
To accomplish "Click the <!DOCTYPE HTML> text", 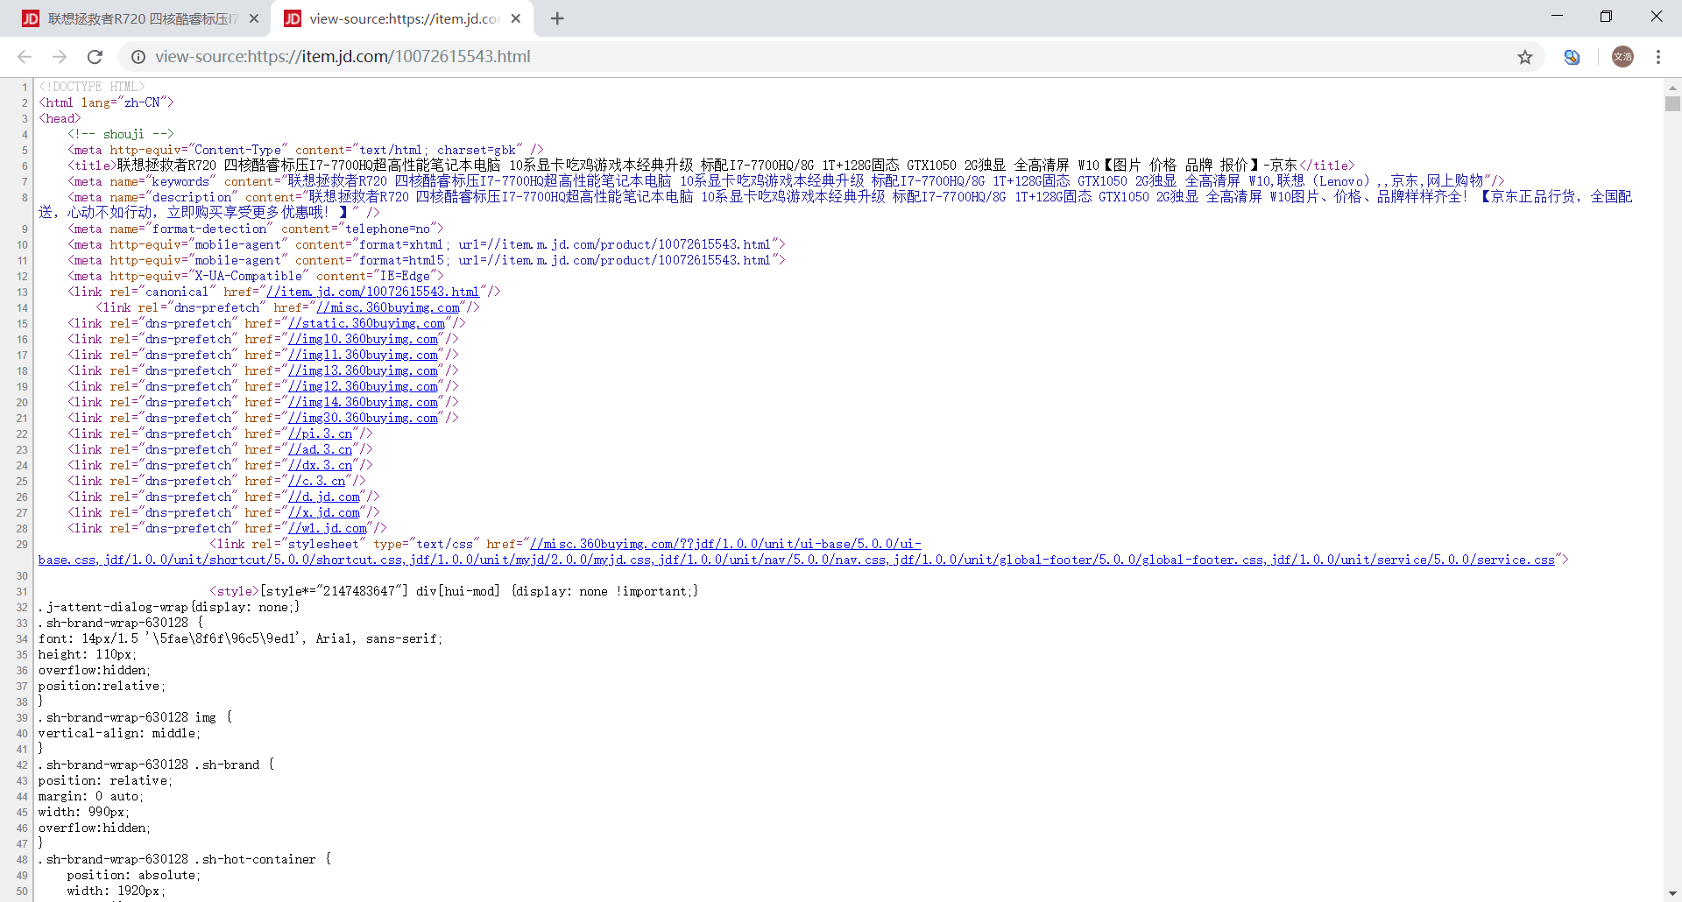I will coord(92,87).
